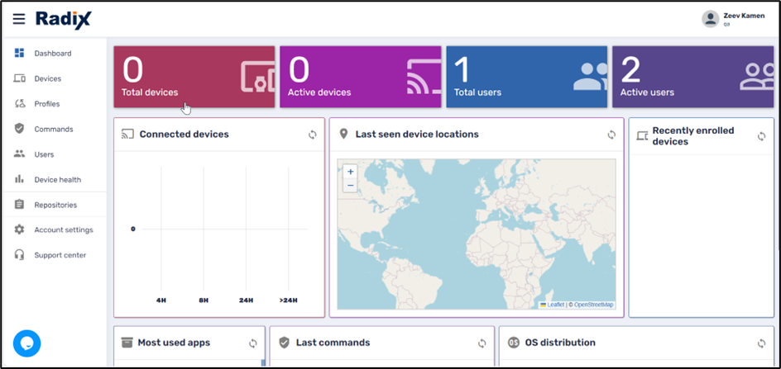
Task: Click the user avatar icon
Action: tap(710, 19)
